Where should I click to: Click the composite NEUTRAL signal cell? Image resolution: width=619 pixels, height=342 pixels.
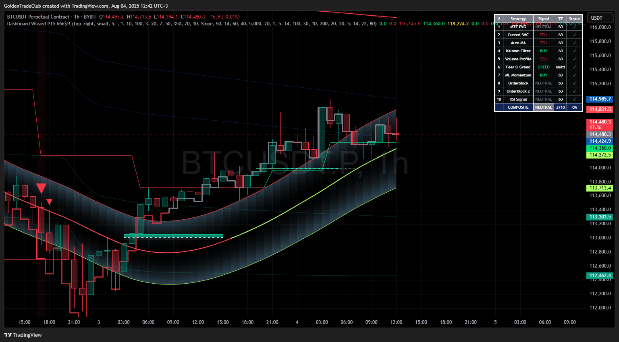544,107
